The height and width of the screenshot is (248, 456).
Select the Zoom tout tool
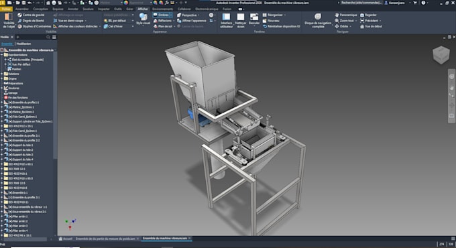tap(344, 21)
